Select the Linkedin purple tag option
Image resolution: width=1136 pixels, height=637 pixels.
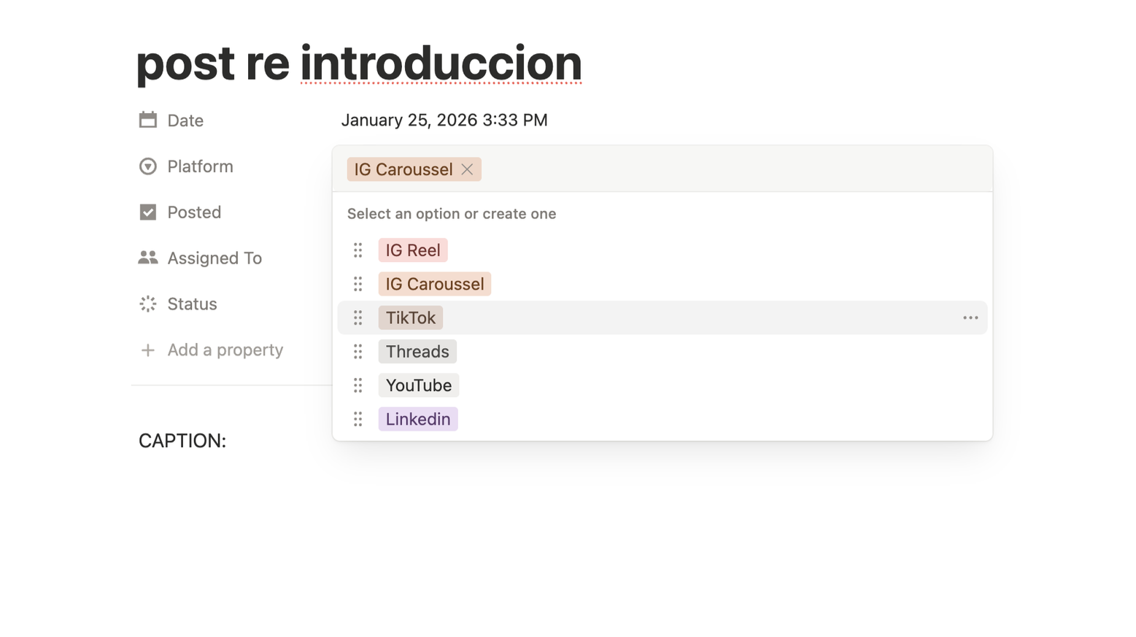pyautogui.click(x=417, y=419)
